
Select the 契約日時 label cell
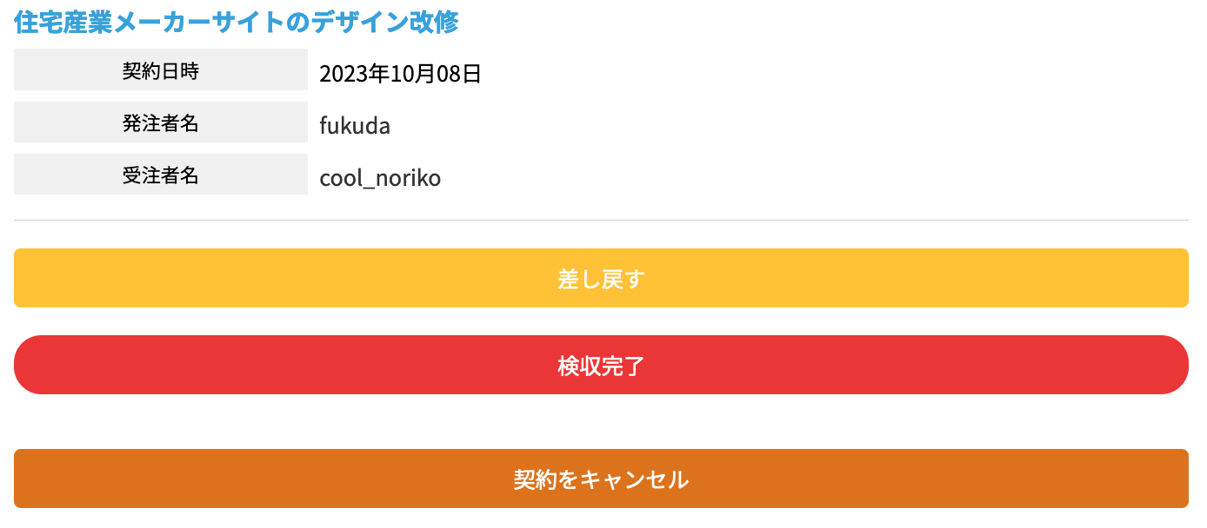point(161,70)
